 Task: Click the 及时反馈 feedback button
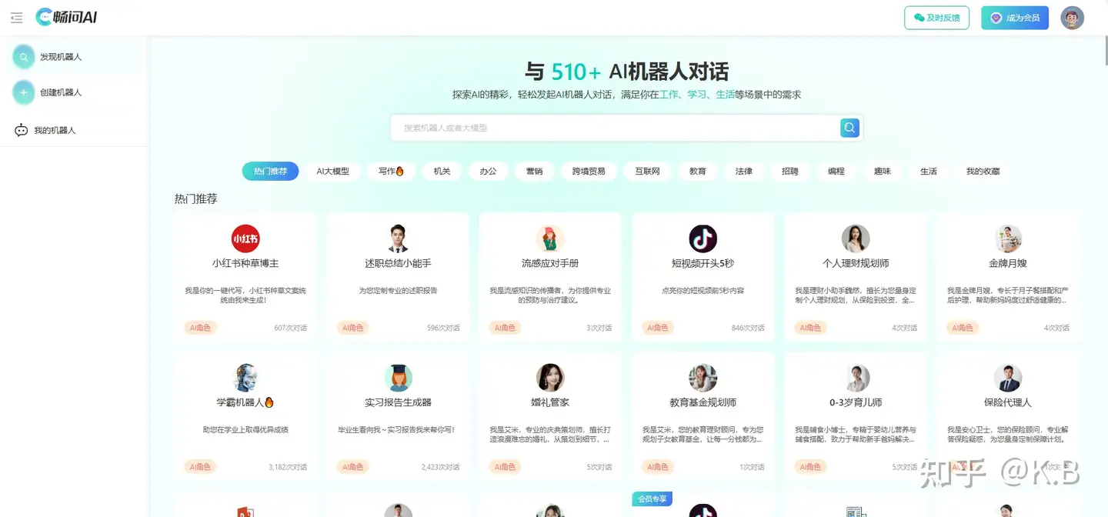pos(936,18)
